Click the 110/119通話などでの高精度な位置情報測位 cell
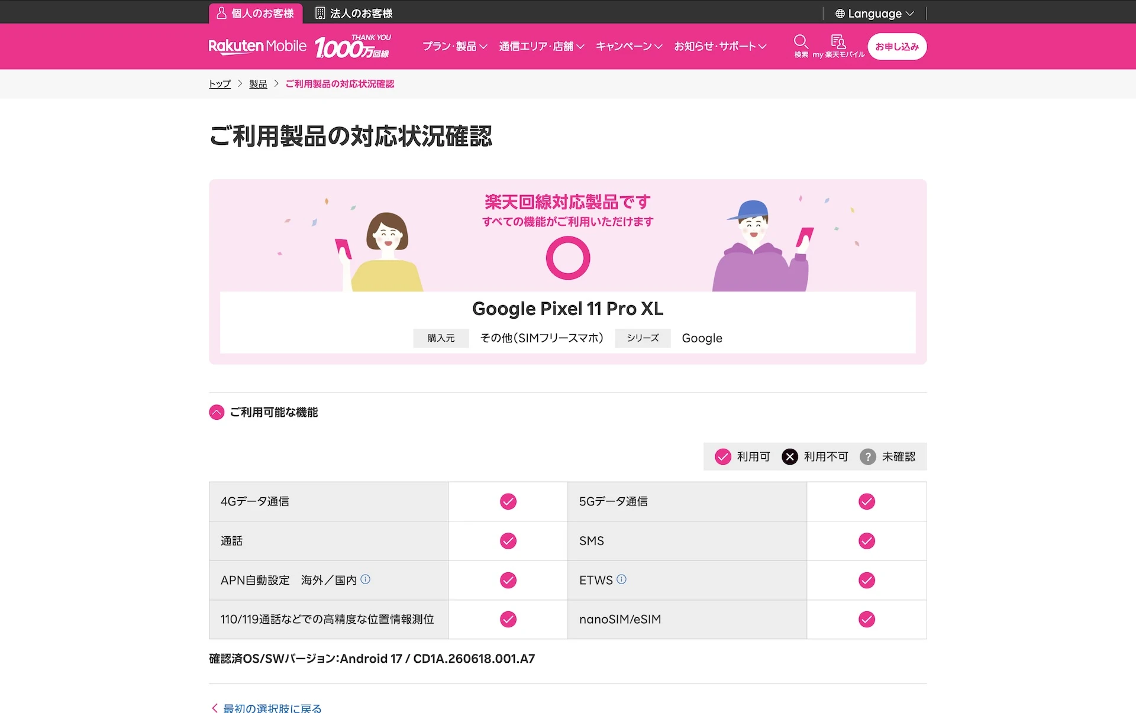 [x=329, y=619]
